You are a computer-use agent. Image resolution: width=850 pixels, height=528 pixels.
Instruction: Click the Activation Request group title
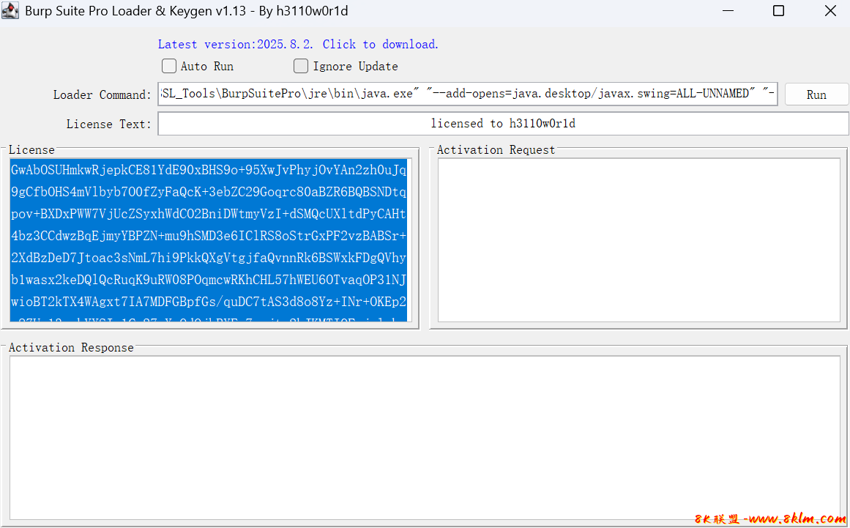pos(496,149)
